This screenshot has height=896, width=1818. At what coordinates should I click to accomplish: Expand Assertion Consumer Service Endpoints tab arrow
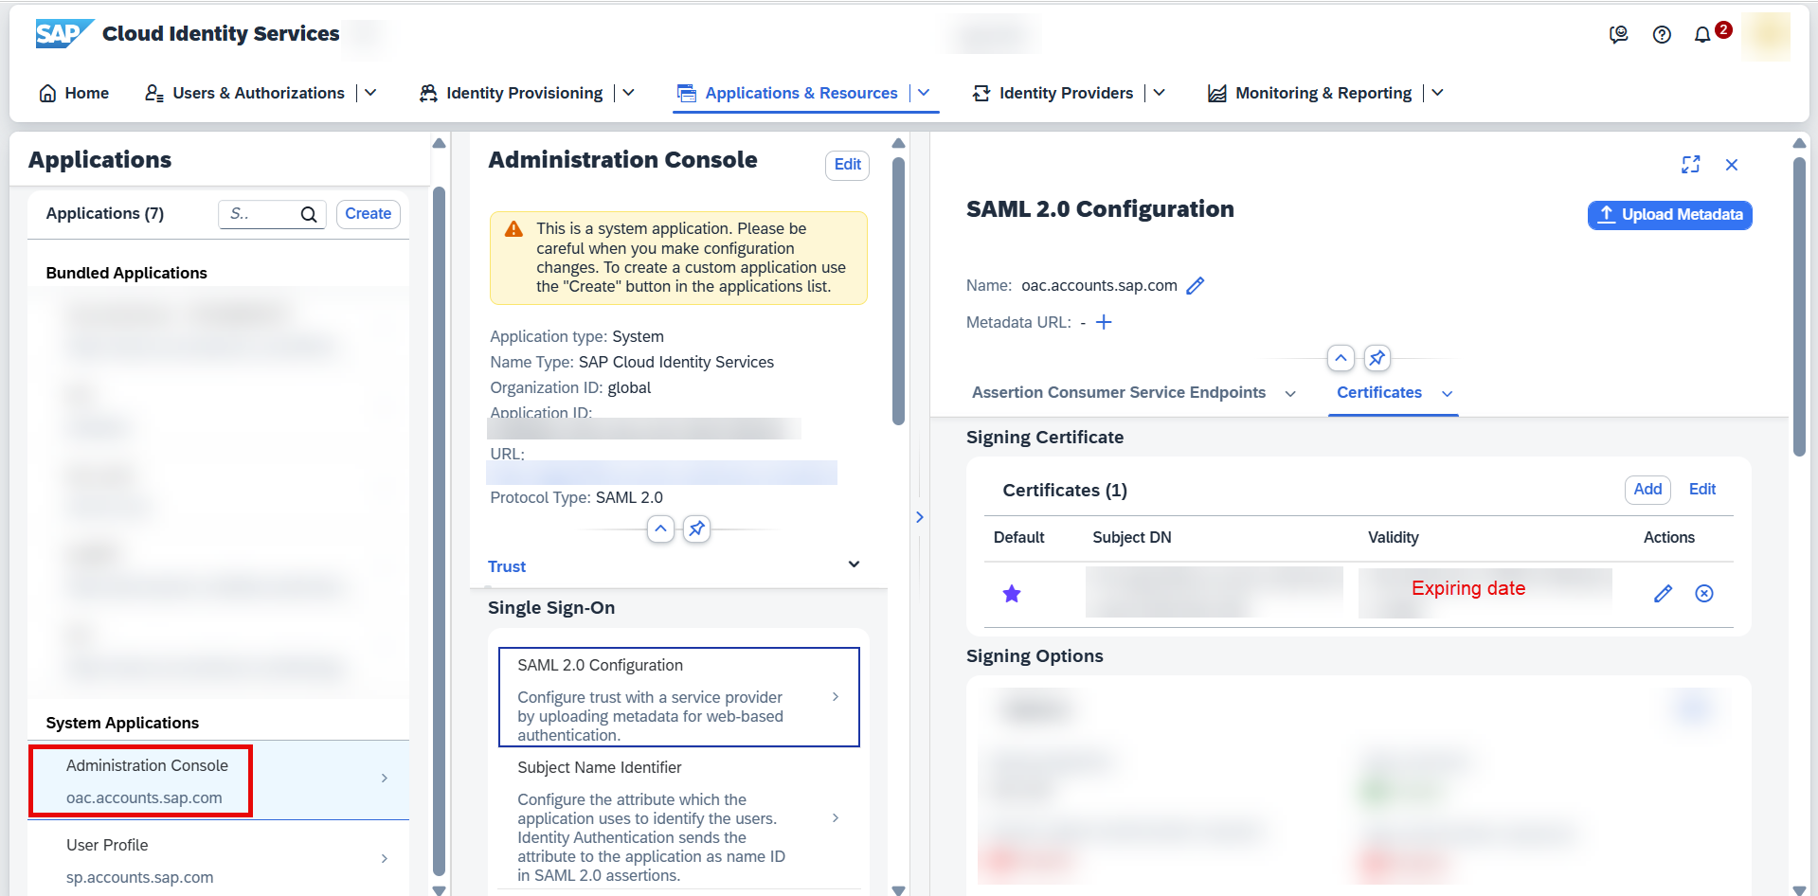click(x=1290, y=393)
